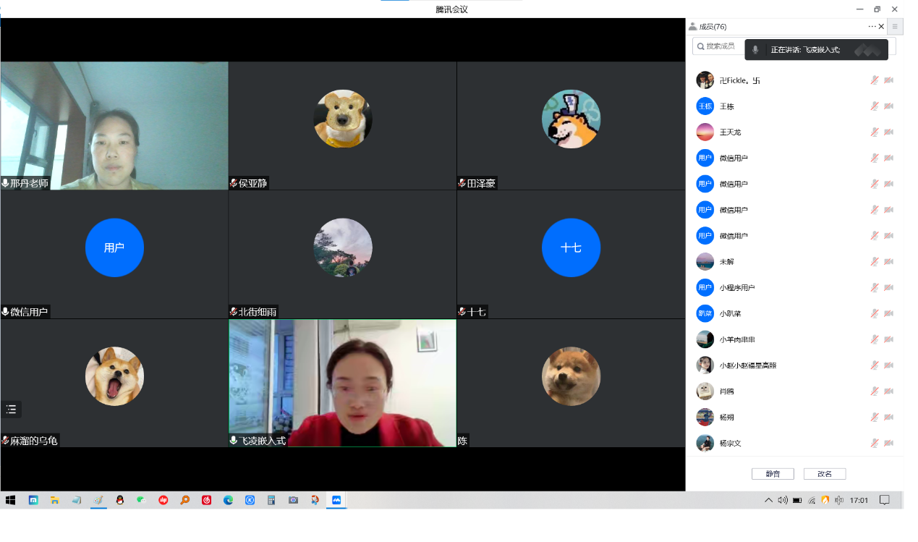The height and width of the screenshot is (542, 918).
Task: Close the 成员 panel with X
Action: click(881, 27)
